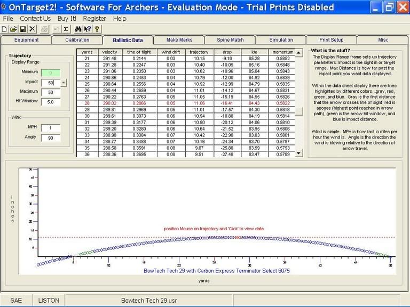Viewport: 410px width, 307px height.
Task: Click the SAE status bar panel
Action: click(16, 301)
